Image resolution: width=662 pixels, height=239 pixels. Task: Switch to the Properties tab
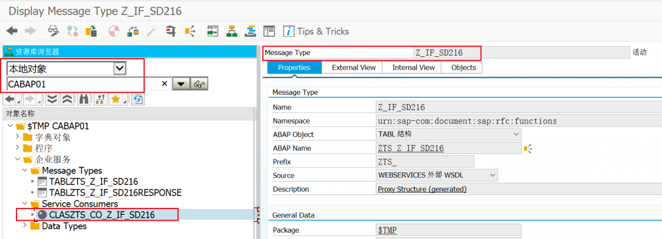294,67
